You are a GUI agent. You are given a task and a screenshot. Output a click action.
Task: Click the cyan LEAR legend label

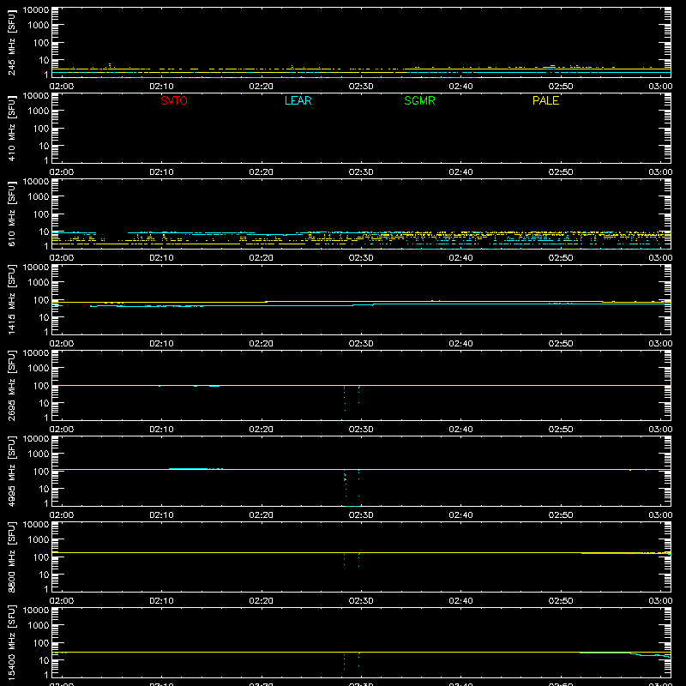298,100
